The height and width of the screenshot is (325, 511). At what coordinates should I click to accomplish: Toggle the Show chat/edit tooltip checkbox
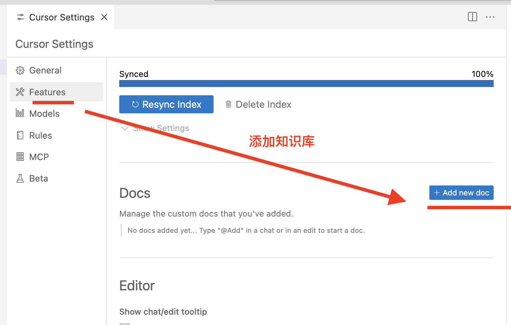coord(125,324)
